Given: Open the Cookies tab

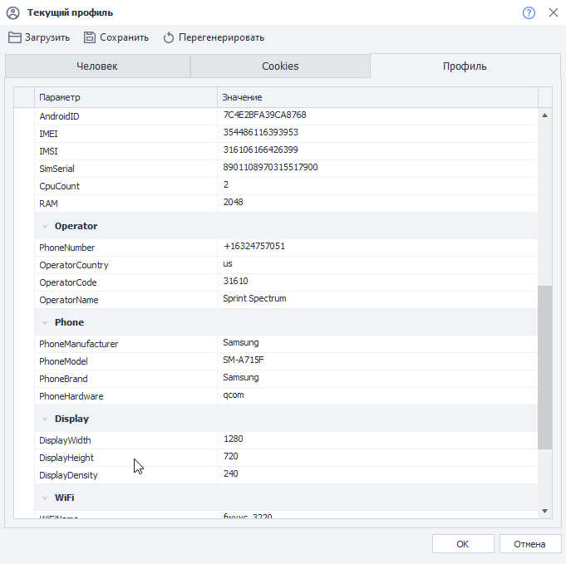Looking at the screenshot, I should [x=280, y=66].
